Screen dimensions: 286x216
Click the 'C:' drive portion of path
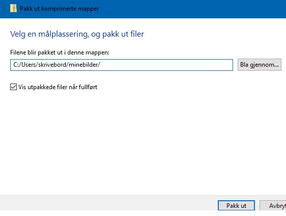click(16, 65)
